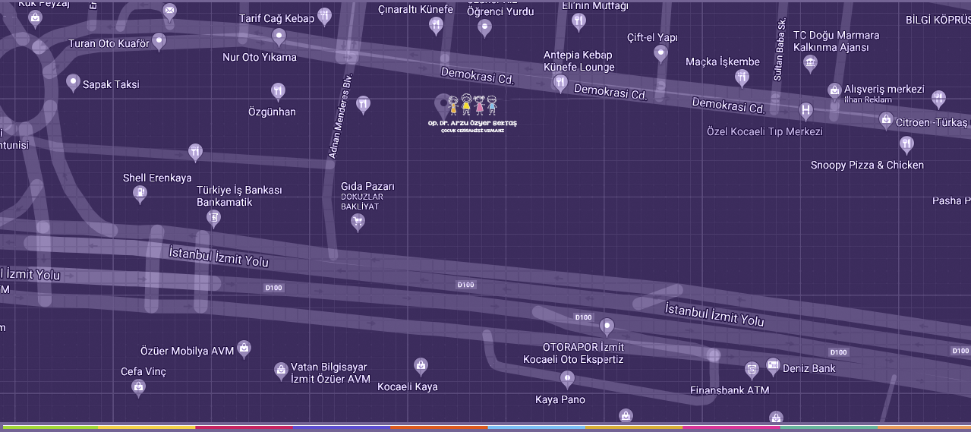Click the DOKUZLAR BAKLİYAT label
971x432 pixels.
[362, 201]
